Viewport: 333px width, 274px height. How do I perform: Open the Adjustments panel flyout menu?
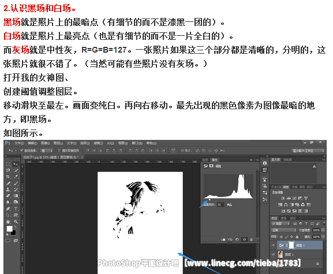point(324,187)
